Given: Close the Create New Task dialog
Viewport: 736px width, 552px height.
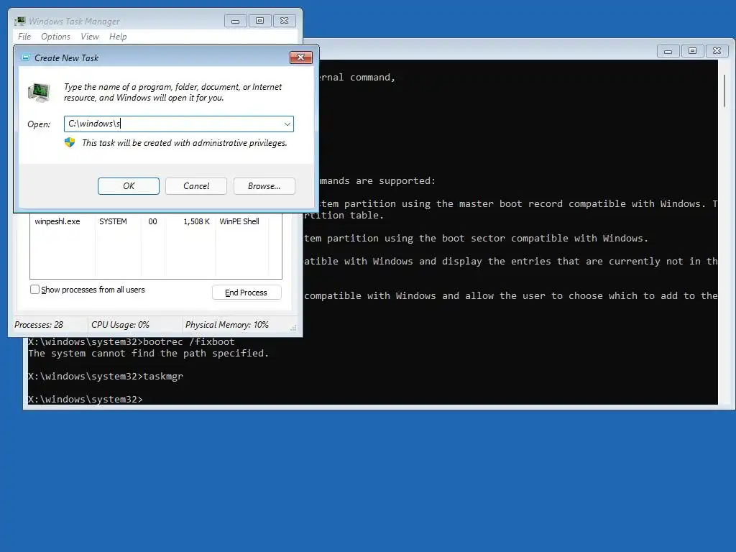Looking at the screenshot, I should click(x=301, y=57).
